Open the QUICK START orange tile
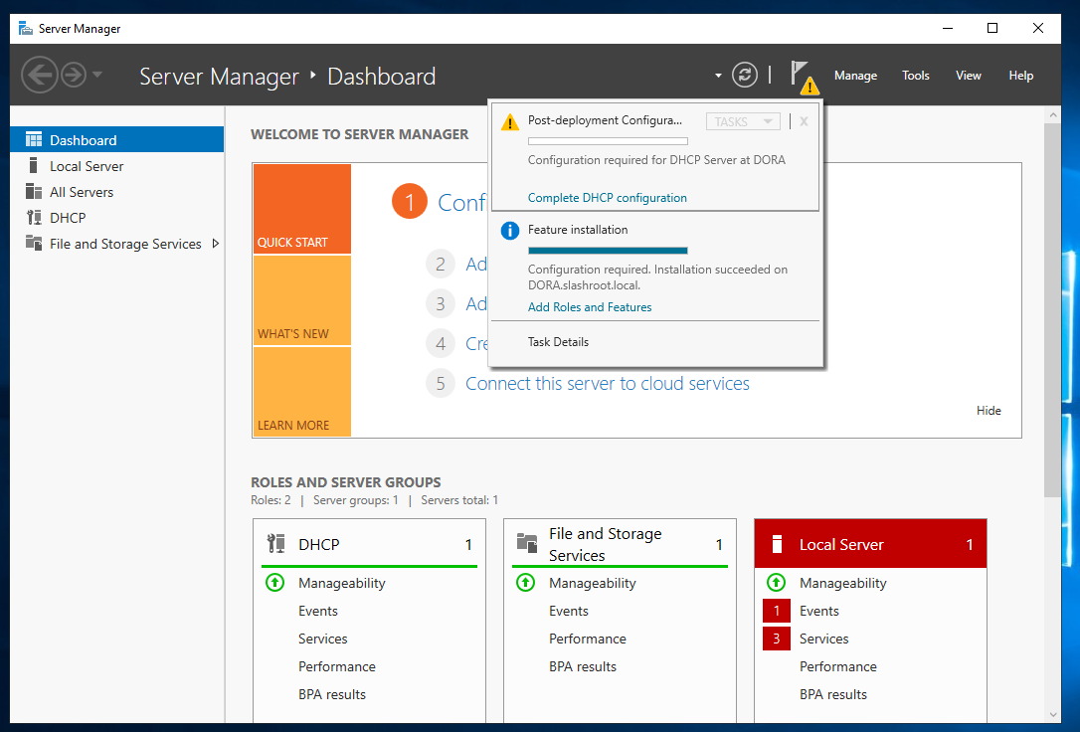This screenshot has width=1080, height=732. click(301, 209)
